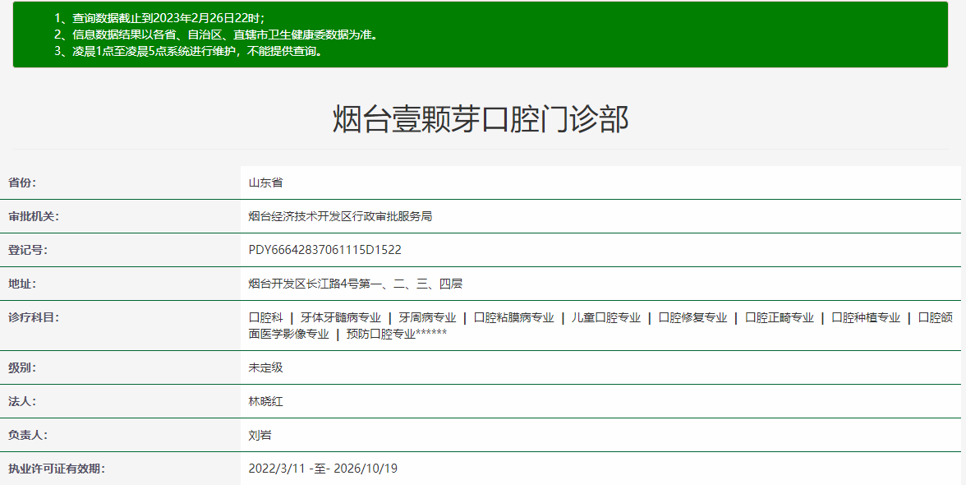
Task: Click the 口腔种植专业 entry
Action: pyautogui.click(x=866, y=317)
